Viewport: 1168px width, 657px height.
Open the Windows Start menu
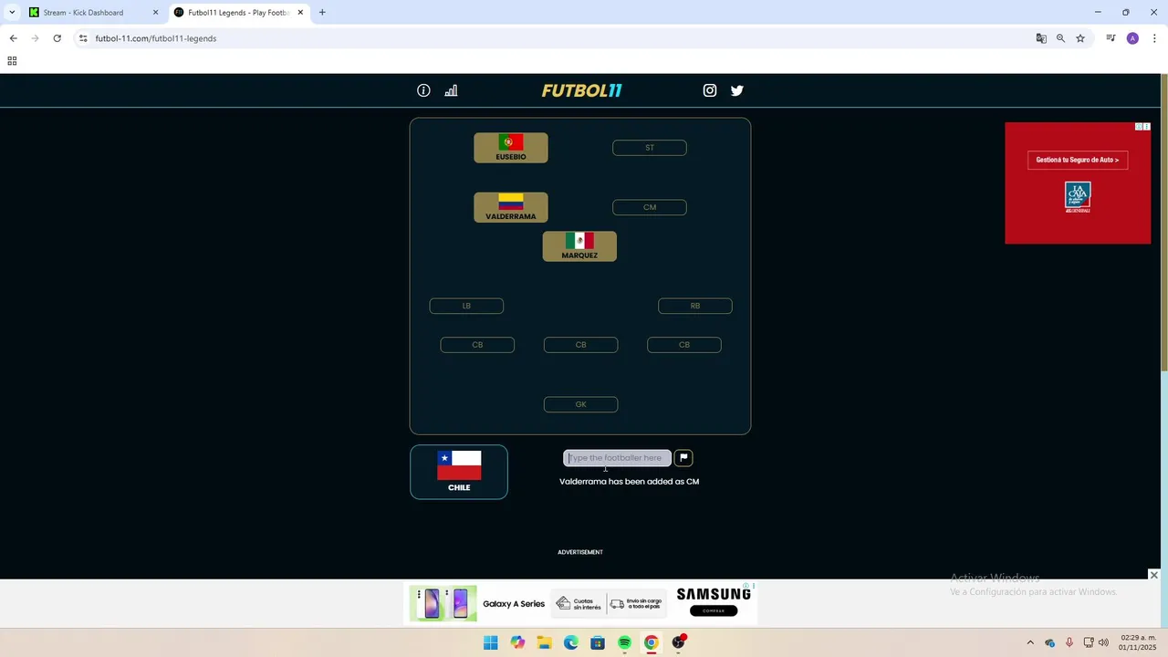pos(491,642)
